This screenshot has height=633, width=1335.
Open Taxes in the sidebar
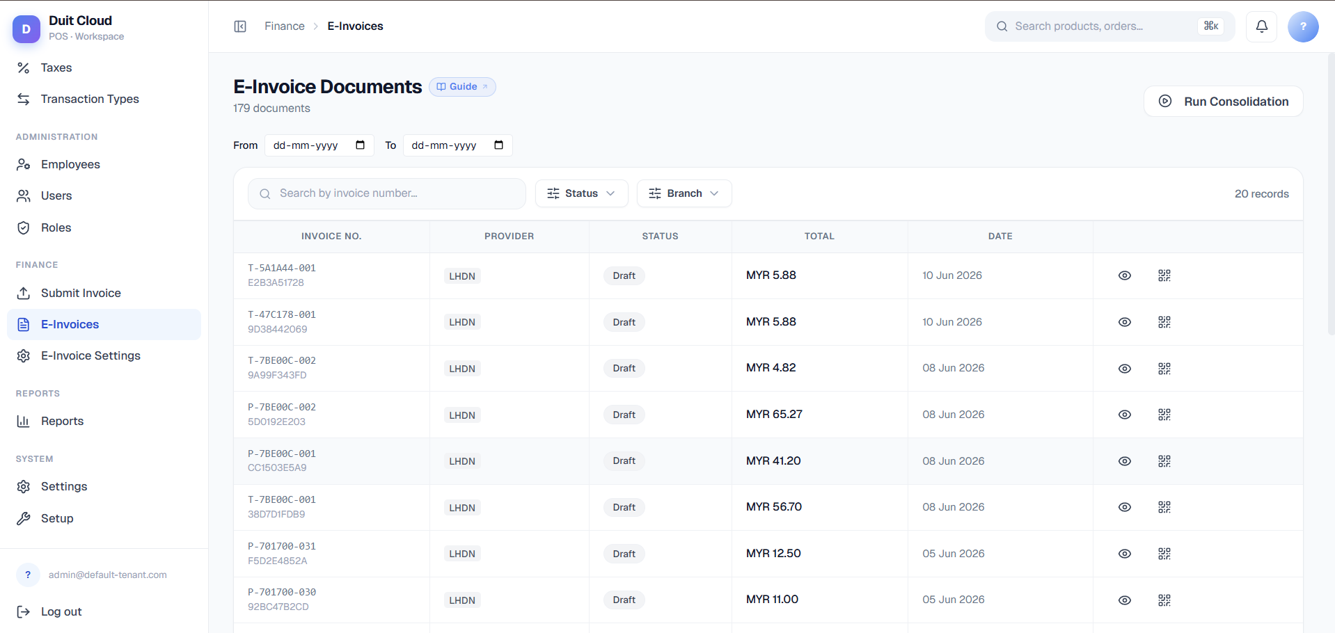pos(104,67)
